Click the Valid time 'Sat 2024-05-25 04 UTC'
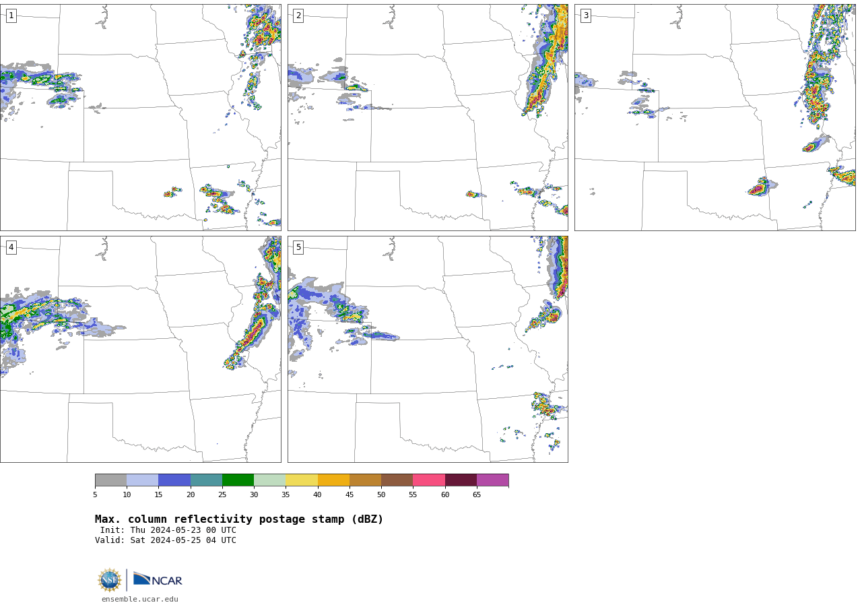862x607 pixels. tap(183, 540)
